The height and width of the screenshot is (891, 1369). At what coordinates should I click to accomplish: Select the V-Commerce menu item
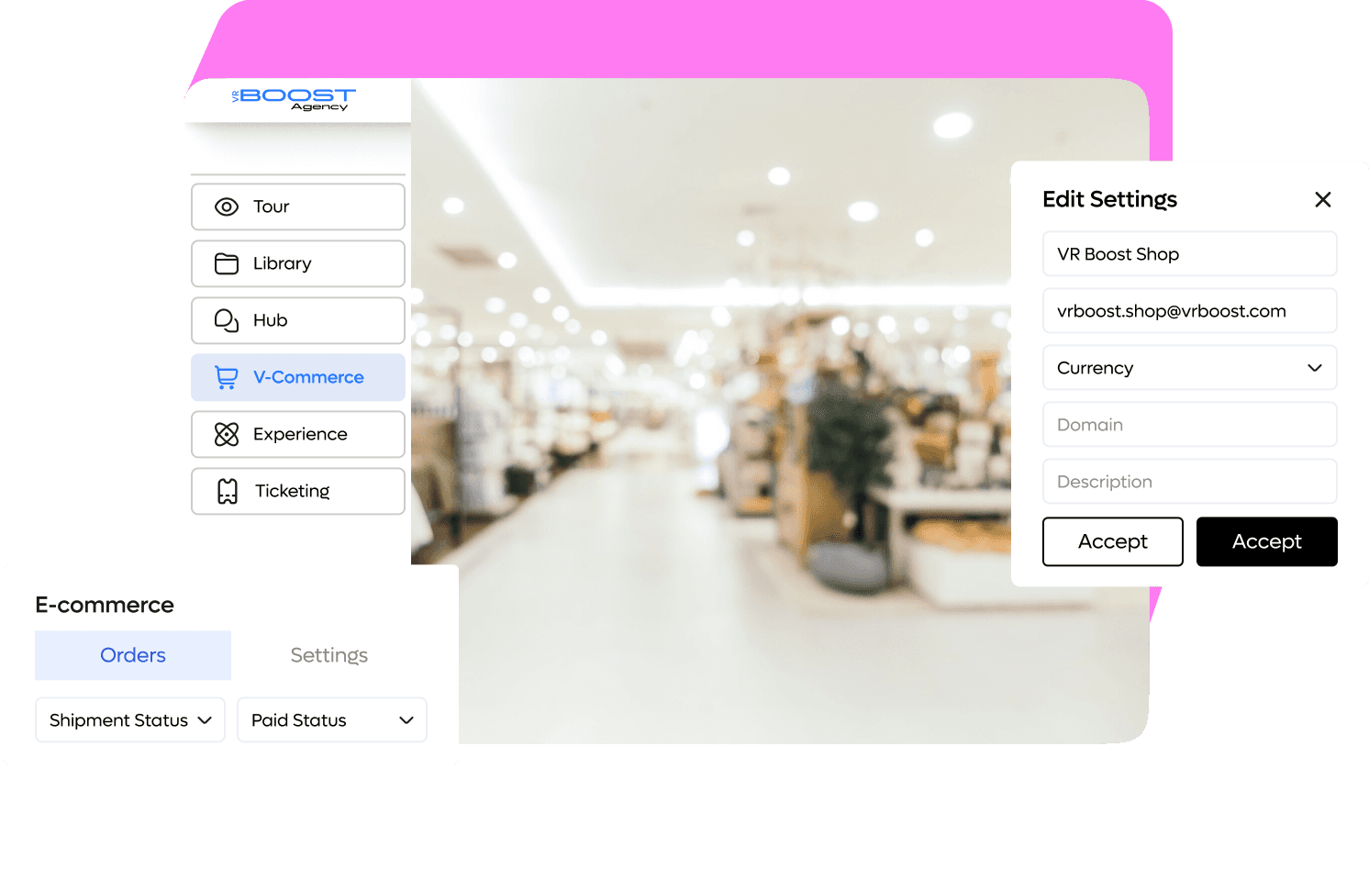coord(298,377)
